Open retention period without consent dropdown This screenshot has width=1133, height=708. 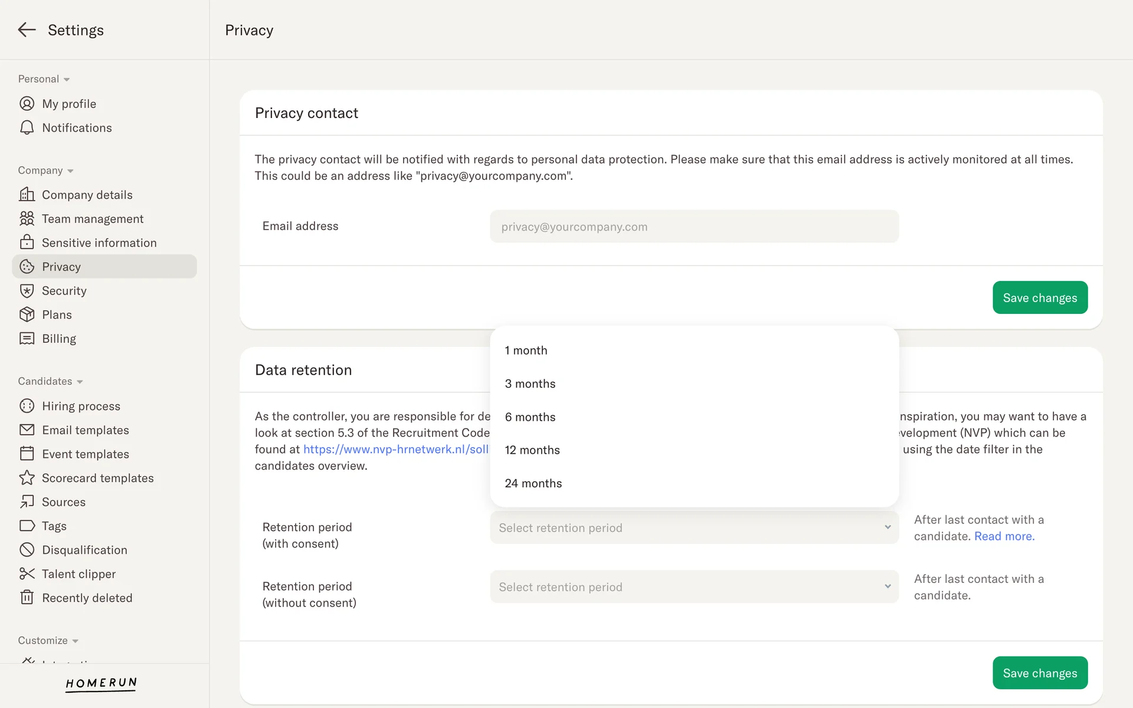(694, 587)
